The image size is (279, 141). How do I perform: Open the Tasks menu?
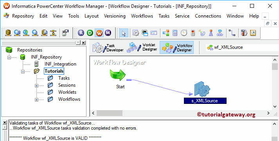click(x=164, y=16)
